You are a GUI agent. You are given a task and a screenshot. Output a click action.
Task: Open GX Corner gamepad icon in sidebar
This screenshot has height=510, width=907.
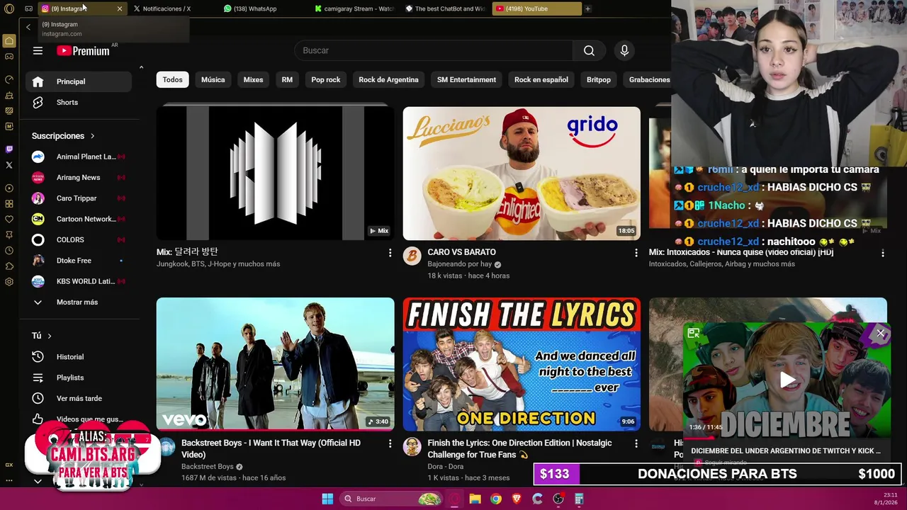[9, 57]
